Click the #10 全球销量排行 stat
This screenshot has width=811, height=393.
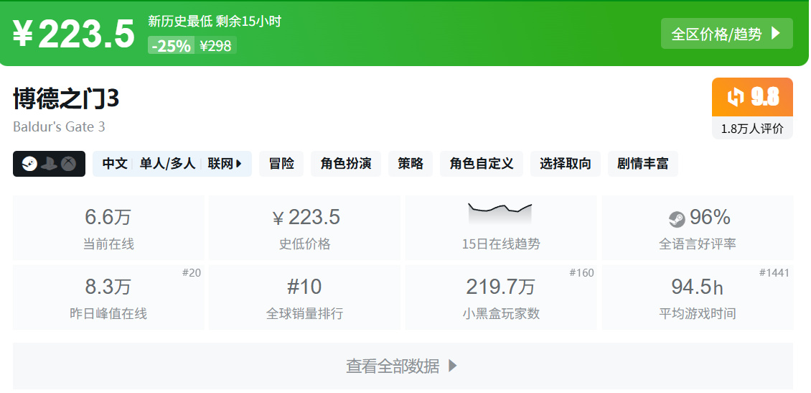304,297
